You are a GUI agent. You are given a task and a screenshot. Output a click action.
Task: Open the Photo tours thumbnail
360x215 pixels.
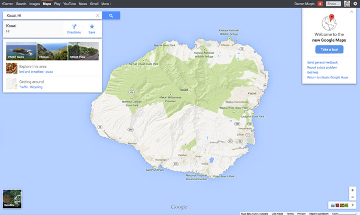(22, 51)
